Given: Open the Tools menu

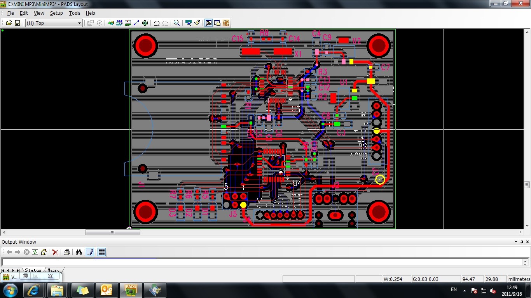Looking at the screenshot, I should point(74,13).
